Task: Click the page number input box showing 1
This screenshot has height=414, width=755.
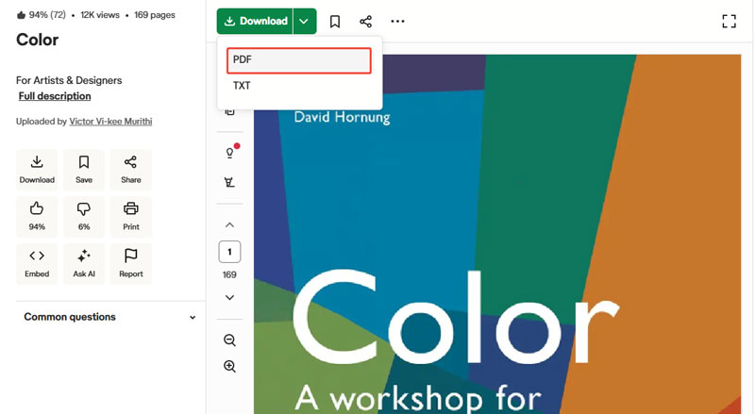Action: (x=229, y=252)
